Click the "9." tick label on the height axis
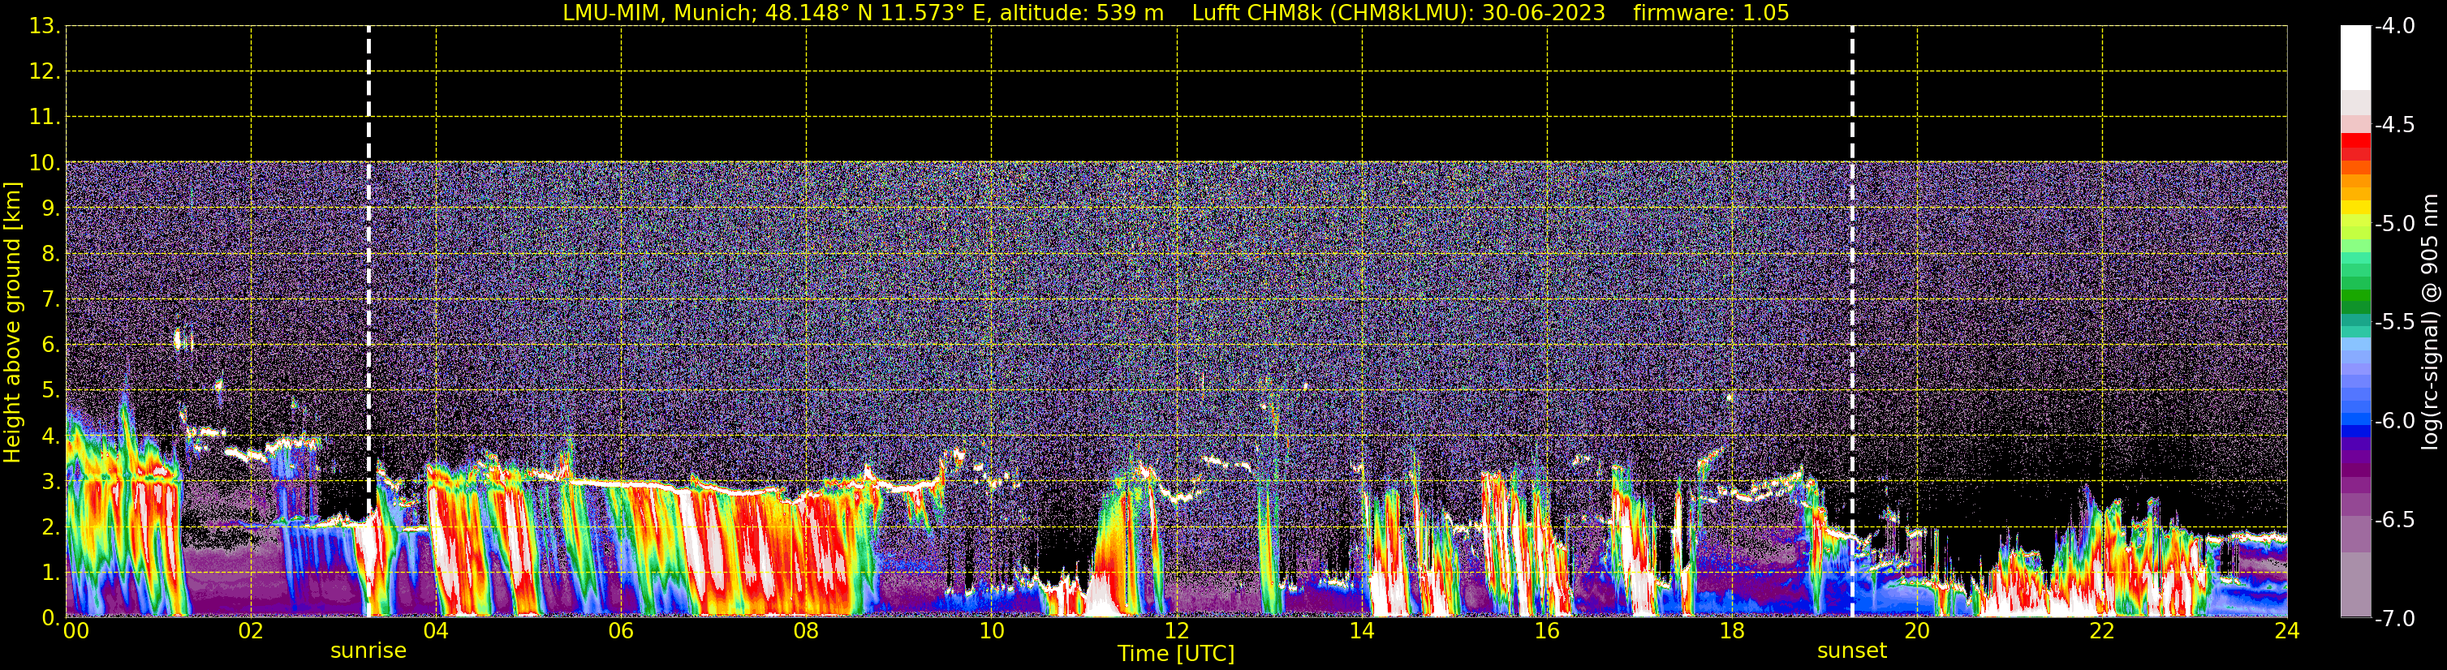 [50, 208]
